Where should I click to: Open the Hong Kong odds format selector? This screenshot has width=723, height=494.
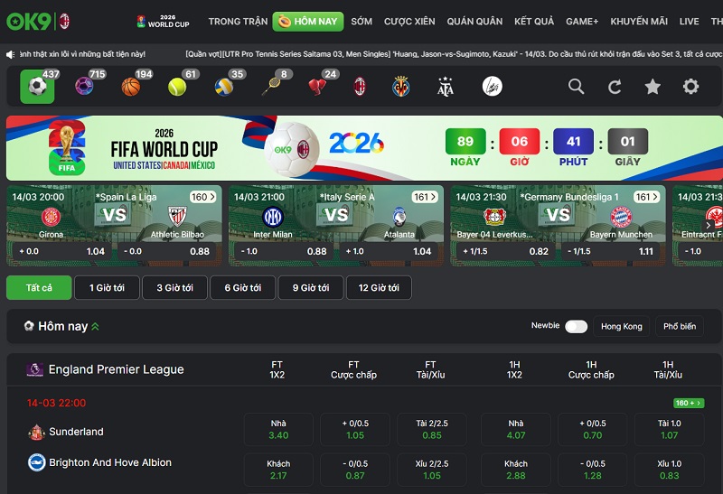tap(621, 326)
